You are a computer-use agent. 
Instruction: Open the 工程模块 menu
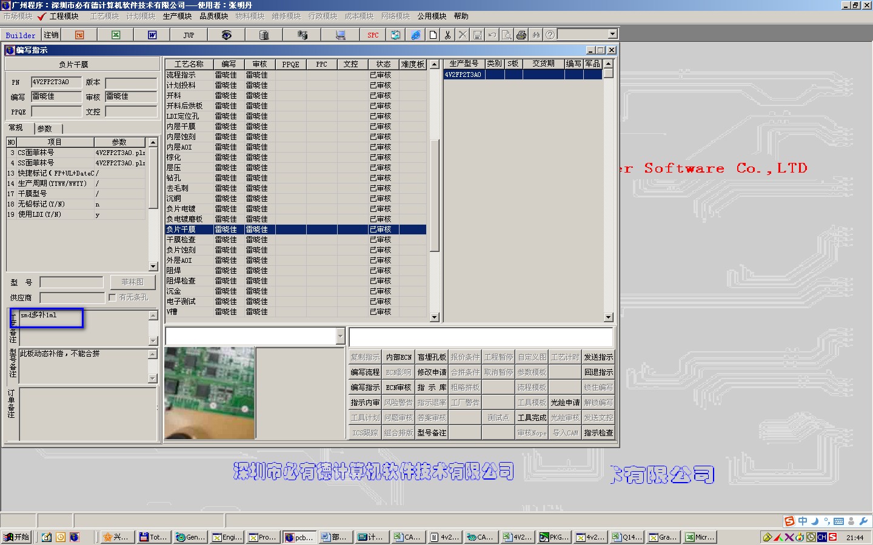point(64,16)
